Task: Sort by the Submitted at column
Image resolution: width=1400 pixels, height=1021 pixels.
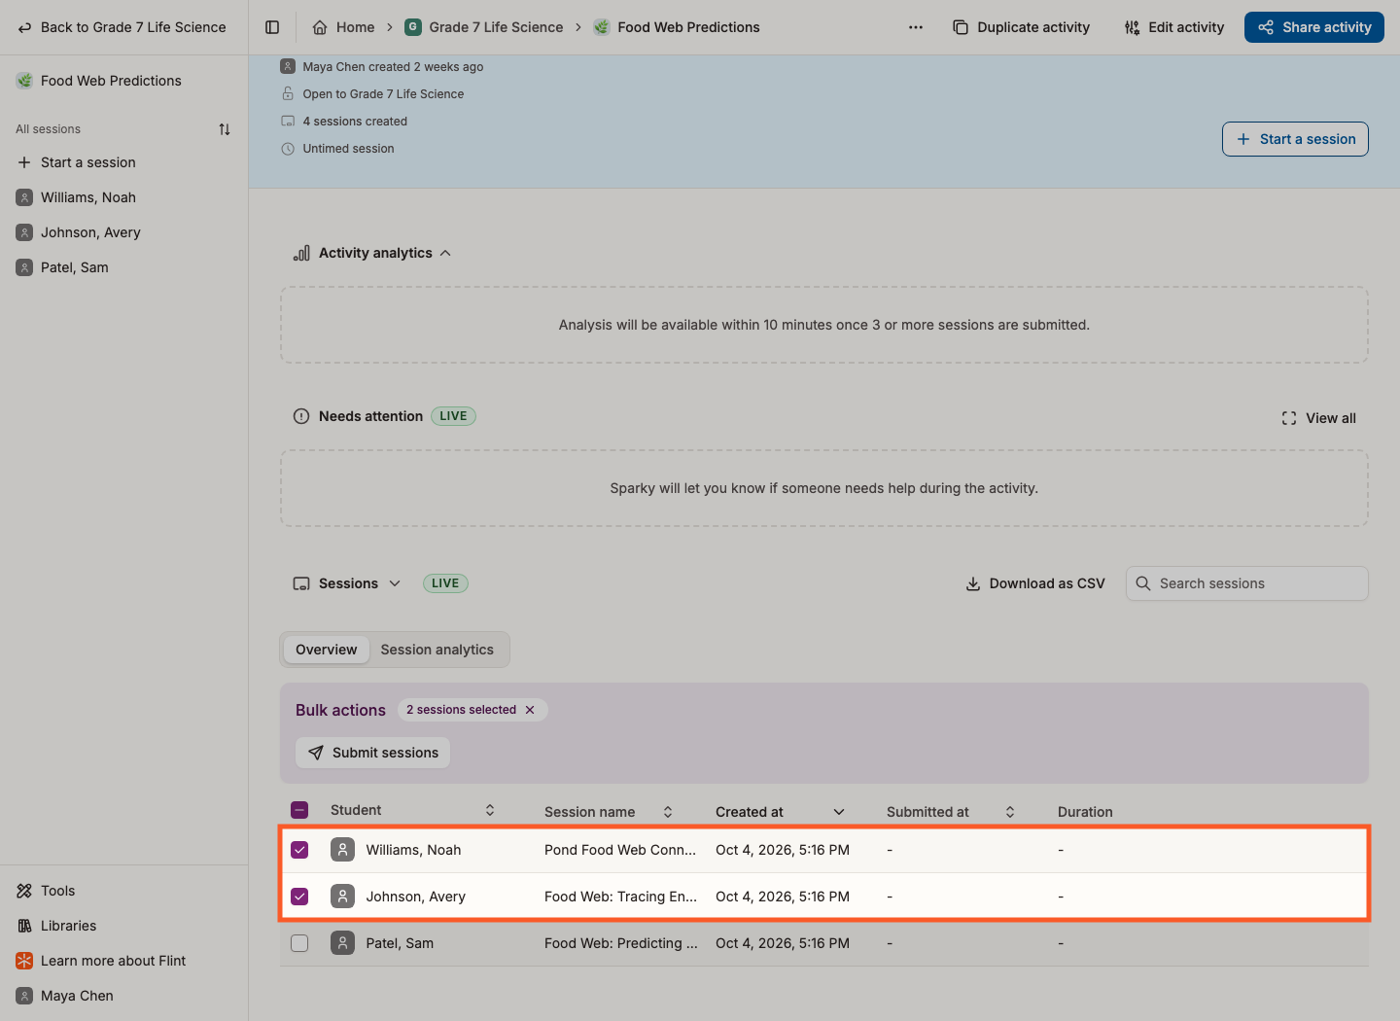Action: (1010, 812)
